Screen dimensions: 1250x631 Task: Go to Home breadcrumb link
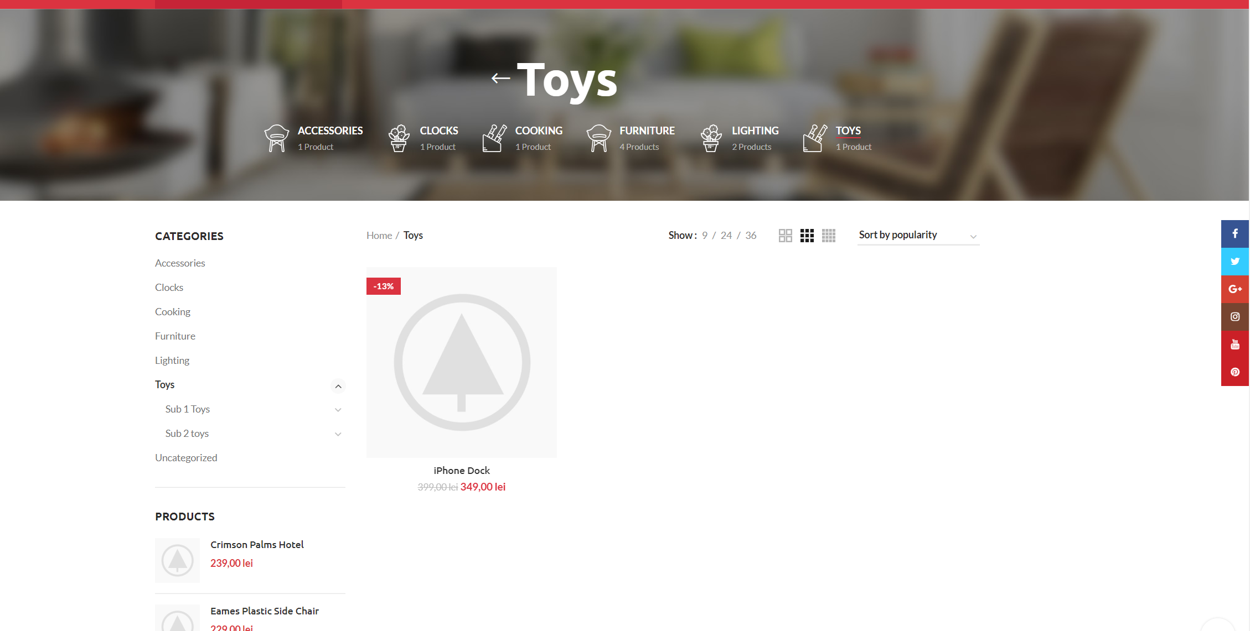click(x=379, y=236)
